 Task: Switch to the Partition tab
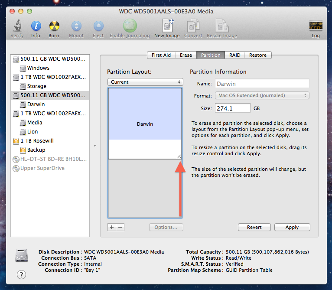[211, 55]
